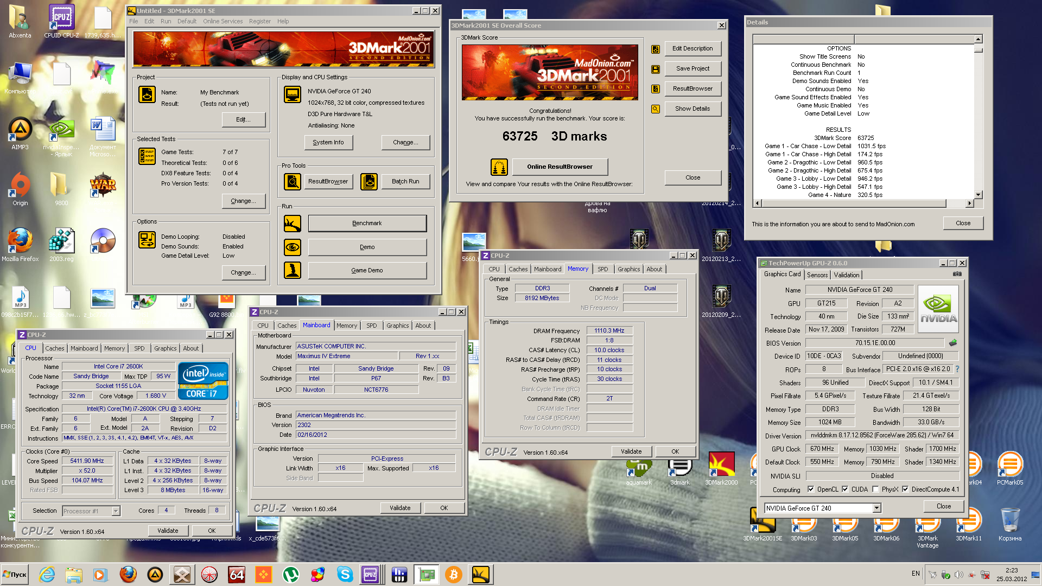Click the Skype icon in the taskbar
Viewport: 1042px width, 586px height.
345,575
